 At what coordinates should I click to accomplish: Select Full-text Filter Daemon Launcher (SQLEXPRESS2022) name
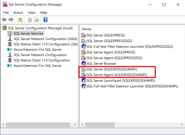(130, 47)
